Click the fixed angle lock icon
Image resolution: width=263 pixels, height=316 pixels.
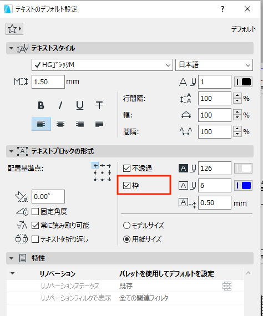(x=22, y=212)
